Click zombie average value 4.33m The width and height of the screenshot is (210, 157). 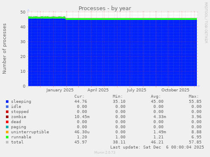(x=160, y=117)
